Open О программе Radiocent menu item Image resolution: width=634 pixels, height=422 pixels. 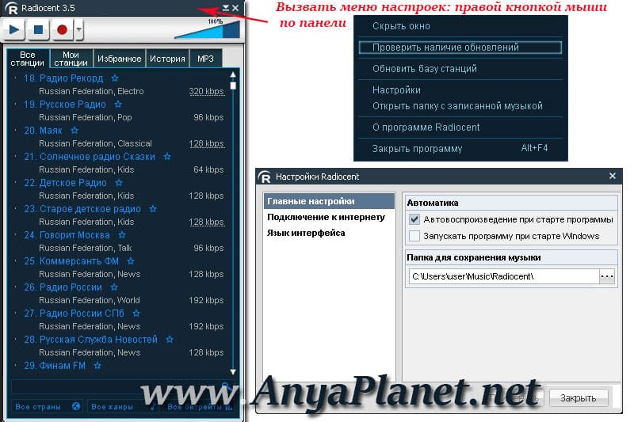(x=460, y=127)
